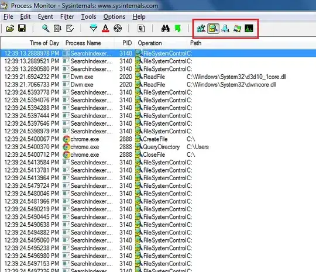
Task: Click PID 2020 in dwmcore.dll row
Action: [126, 85]
